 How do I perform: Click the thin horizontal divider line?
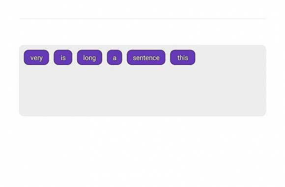[x=142, y=19]
